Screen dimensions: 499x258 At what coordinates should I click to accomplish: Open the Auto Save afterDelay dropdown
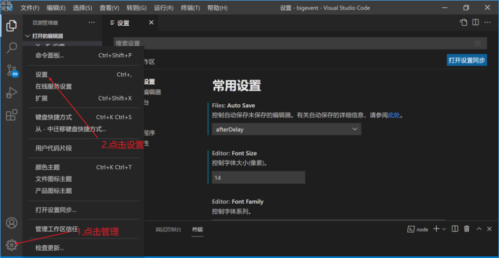click(x=286, y=130)
